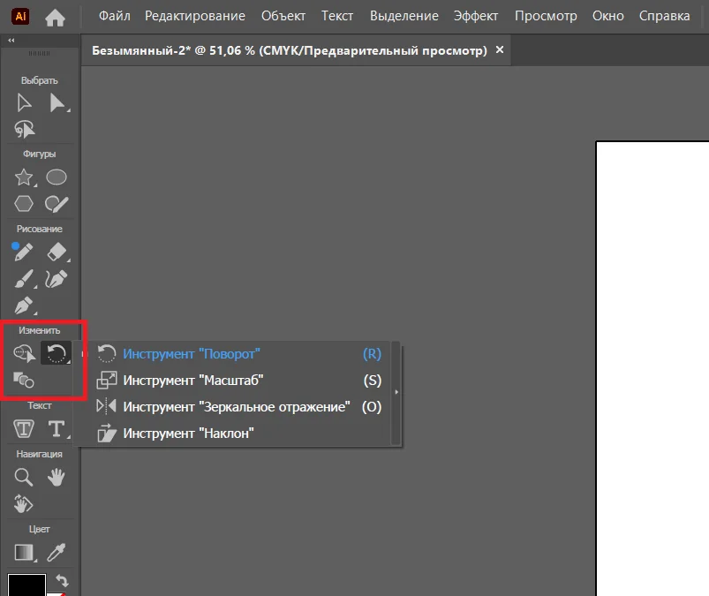Image resolution: width=709 pixels, height=596 pixels.
Task: Open the Просмотр menu
Action: [x=546, y=16]
